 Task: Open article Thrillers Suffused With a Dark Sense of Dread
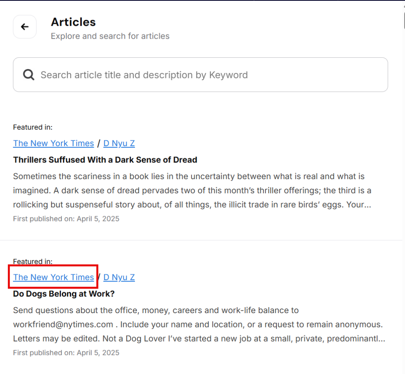click(105, 160)
